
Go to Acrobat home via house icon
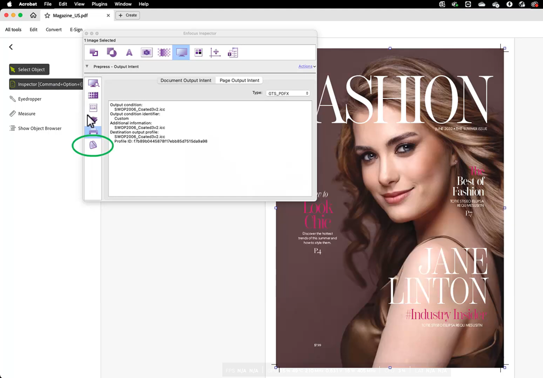(33, 15)
